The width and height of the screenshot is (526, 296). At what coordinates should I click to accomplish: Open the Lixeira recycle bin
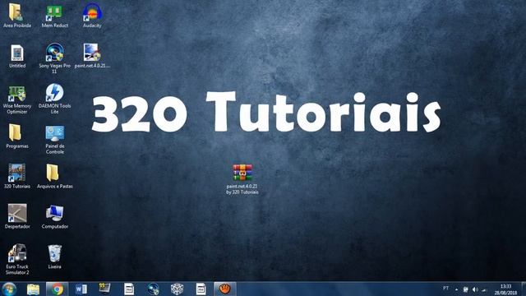(x=54, y=253)
